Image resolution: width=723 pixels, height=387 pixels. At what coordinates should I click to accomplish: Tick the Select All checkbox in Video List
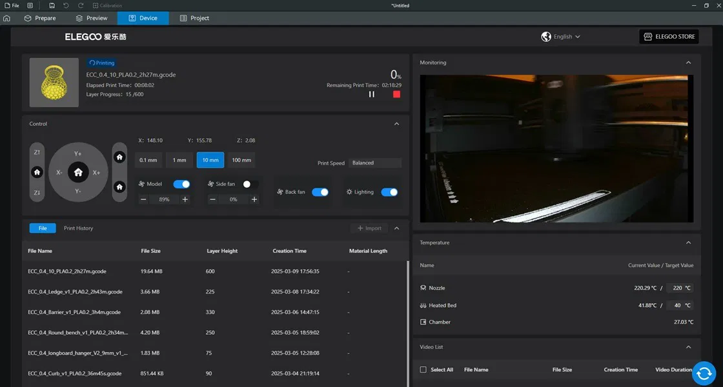(x=423, y=370)
